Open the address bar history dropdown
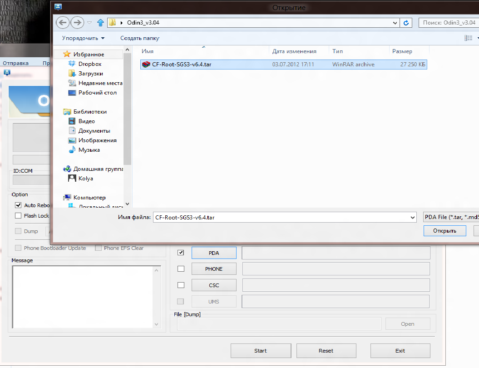 [x=395, y=23]
